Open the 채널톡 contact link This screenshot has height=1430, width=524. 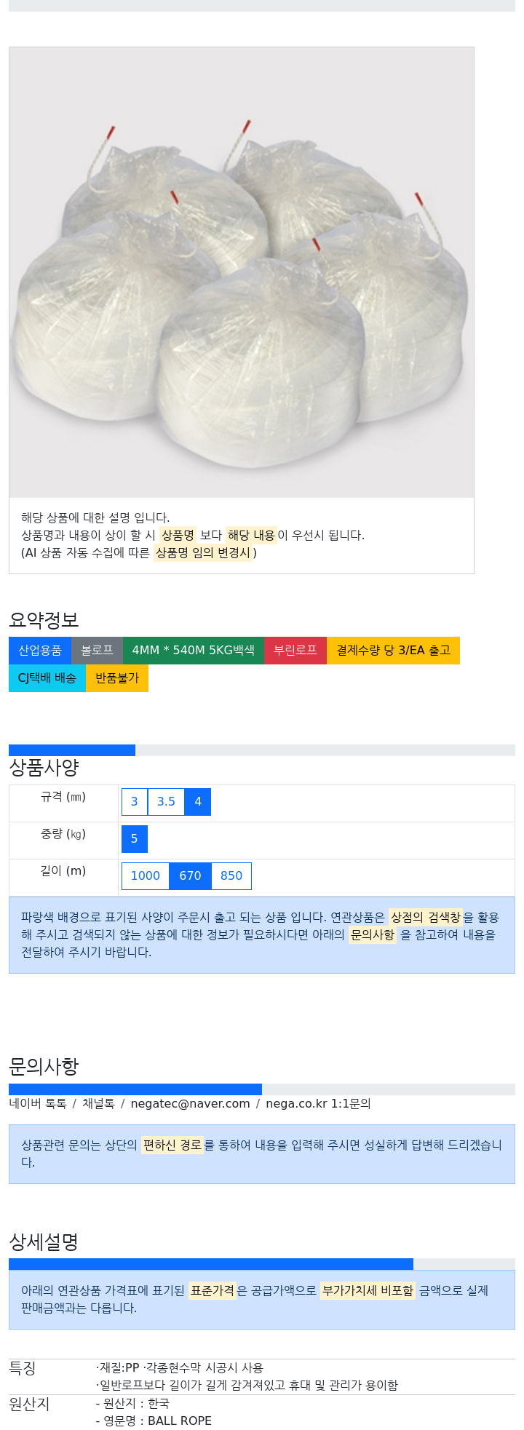tap(98, 1104)
